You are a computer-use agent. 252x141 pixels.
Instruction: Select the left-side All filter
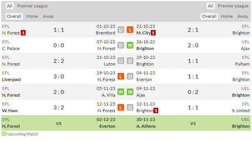pyautogui.click(x=10, y=6)
